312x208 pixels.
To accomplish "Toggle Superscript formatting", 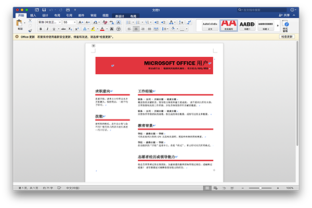I will coord(77,29).
